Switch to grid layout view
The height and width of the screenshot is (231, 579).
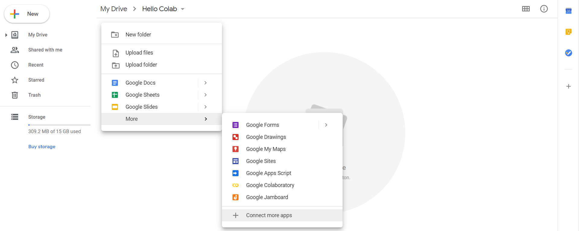(526, 9)
